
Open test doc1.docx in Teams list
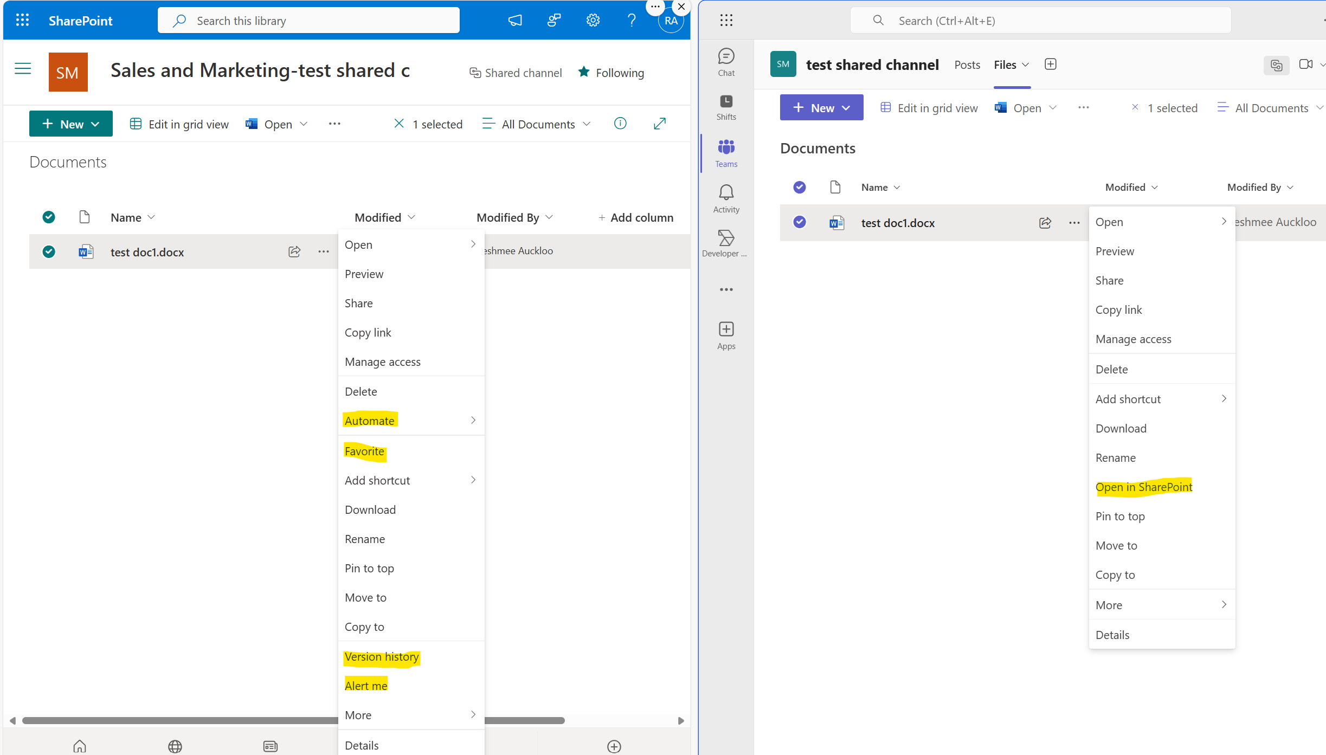[898, 223]
